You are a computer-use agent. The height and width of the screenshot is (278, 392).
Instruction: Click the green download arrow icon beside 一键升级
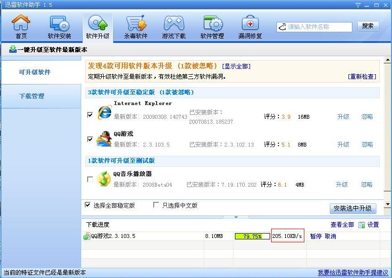pos(13,49)
